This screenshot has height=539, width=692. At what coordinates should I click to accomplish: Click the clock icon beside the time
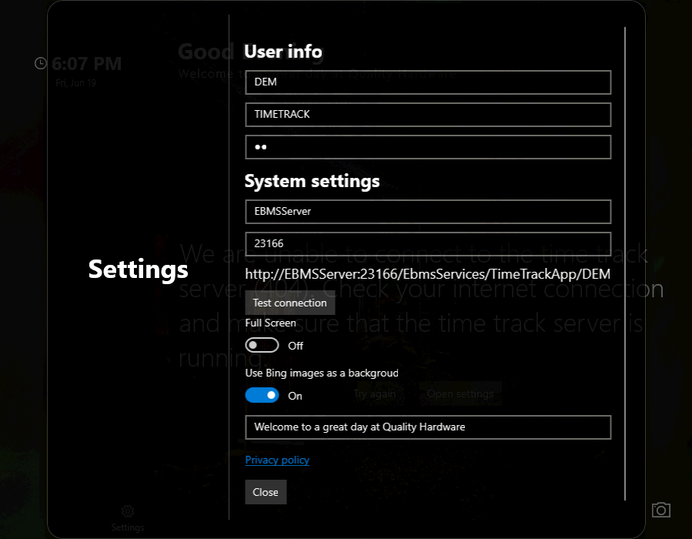point(41,63)
